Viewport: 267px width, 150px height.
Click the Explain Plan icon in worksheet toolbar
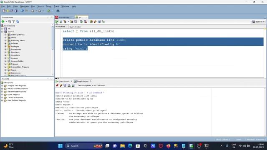(65, 22)
